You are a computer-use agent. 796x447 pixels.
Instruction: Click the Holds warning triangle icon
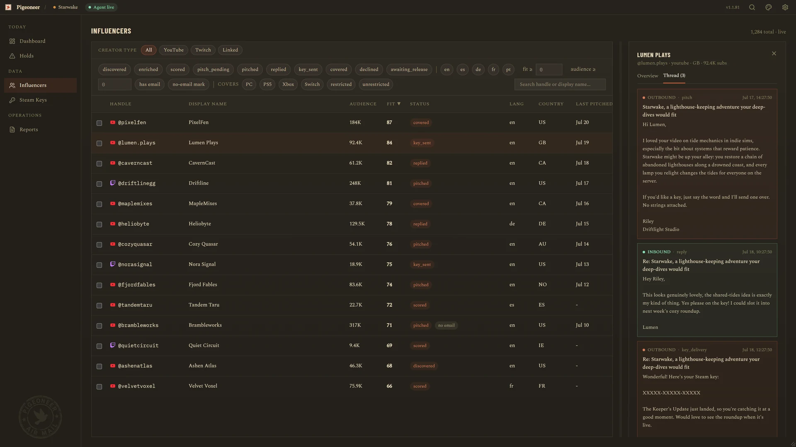coord(12,56)
